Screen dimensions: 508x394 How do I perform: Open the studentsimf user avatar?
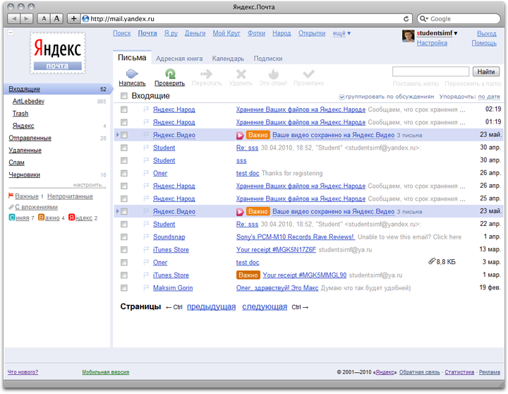coord(408,37)
